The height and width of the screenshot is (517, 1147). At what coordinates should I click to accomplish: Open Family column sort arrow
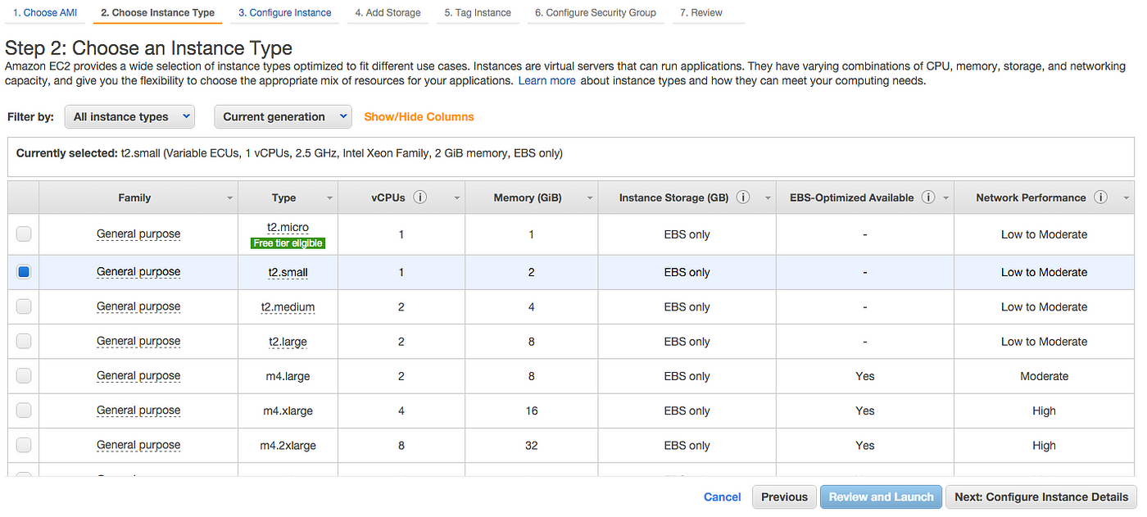click(229, 198)
